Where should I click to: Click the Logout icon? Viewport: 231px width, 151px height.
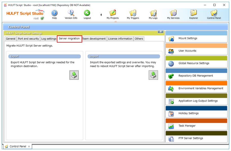[x=87, y=14]
